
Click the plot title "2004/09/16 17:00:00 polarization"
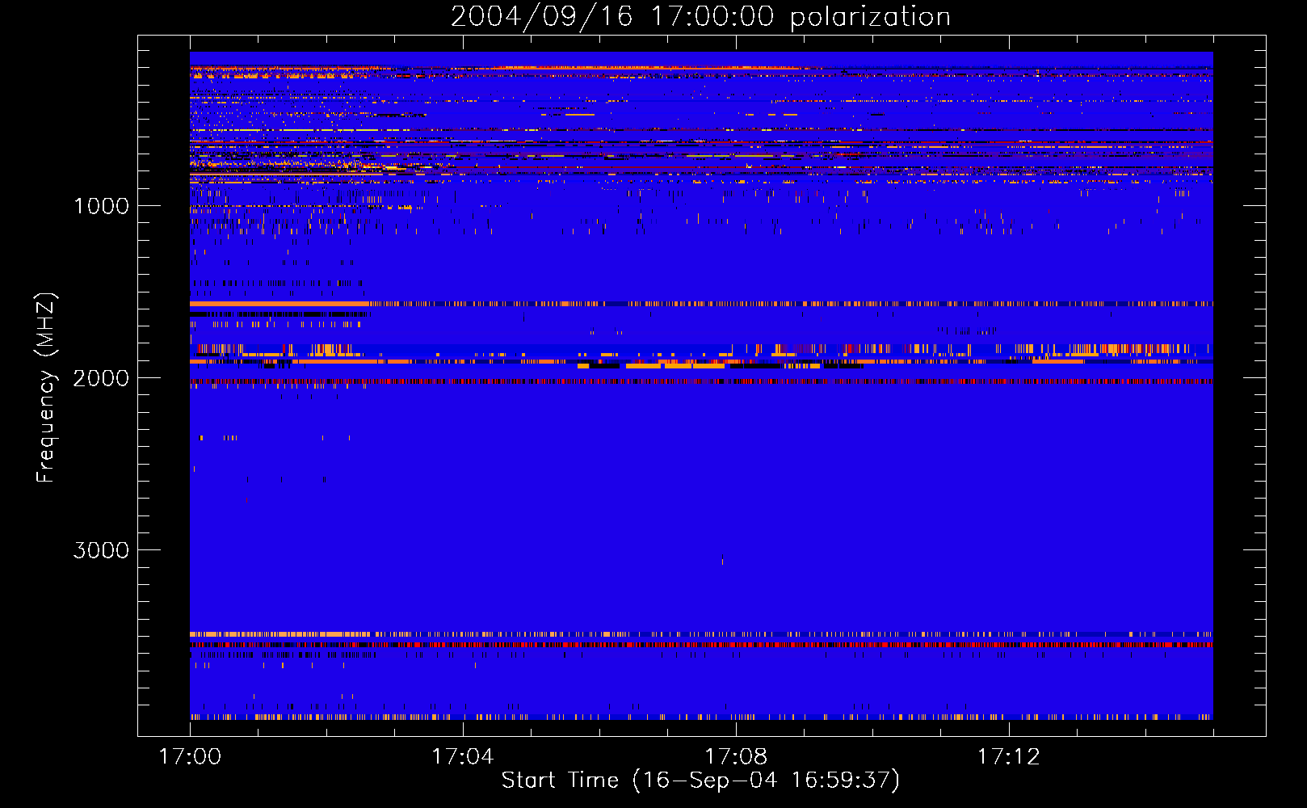coord(700,17)
